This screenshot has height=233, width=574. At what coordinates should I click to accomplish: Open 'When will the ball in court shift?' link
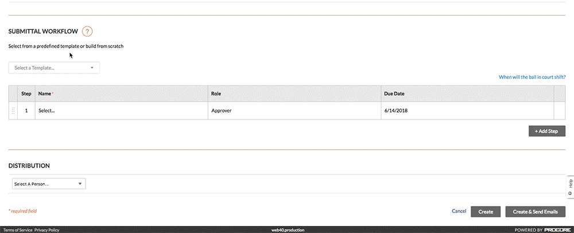pyautogui.click(x=532, y=77)
